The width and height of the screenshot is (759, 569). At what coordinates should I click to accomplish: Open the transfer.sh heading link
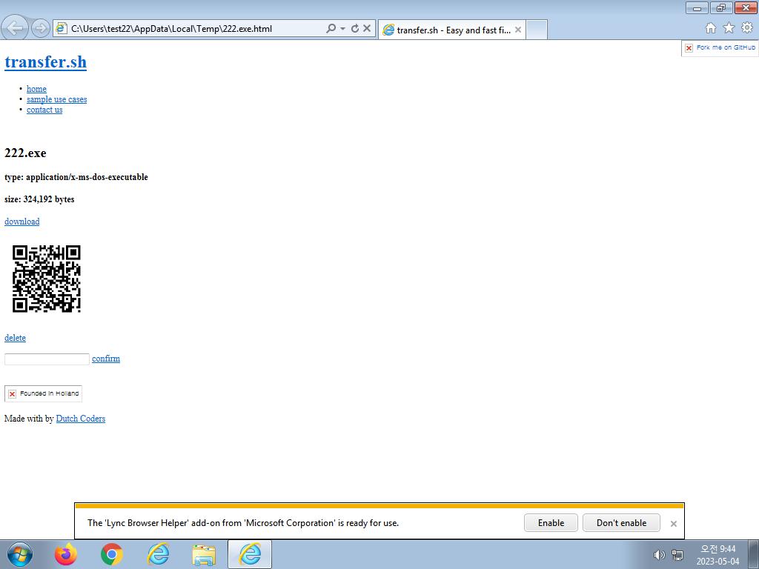[45, 62]
